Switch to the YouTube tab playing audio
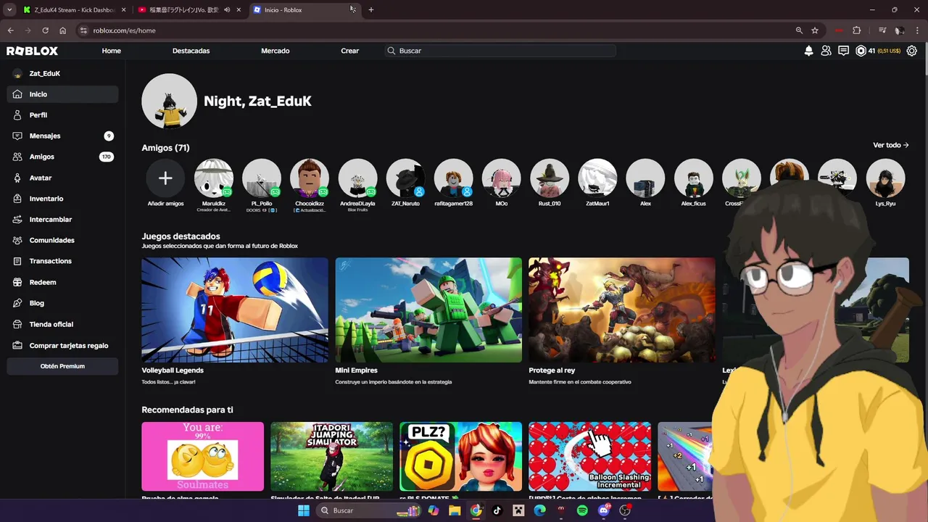Viewport: 928px width, 522px height. pos(190,10)
